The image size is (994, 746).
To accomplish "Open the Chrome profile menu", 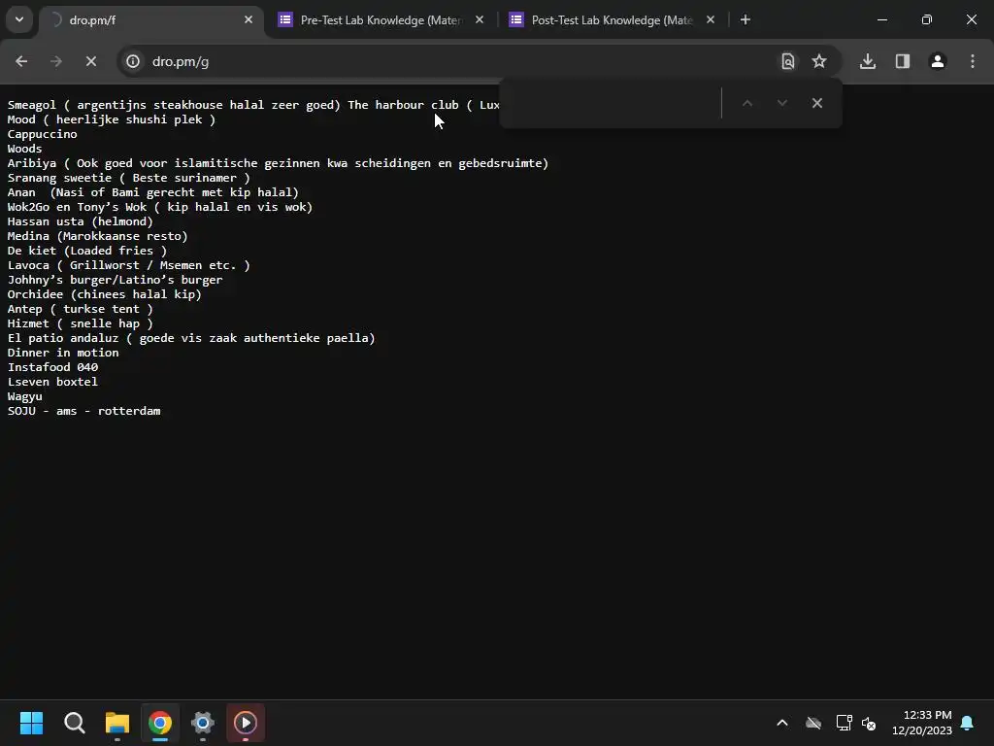I will pos(938,61).
